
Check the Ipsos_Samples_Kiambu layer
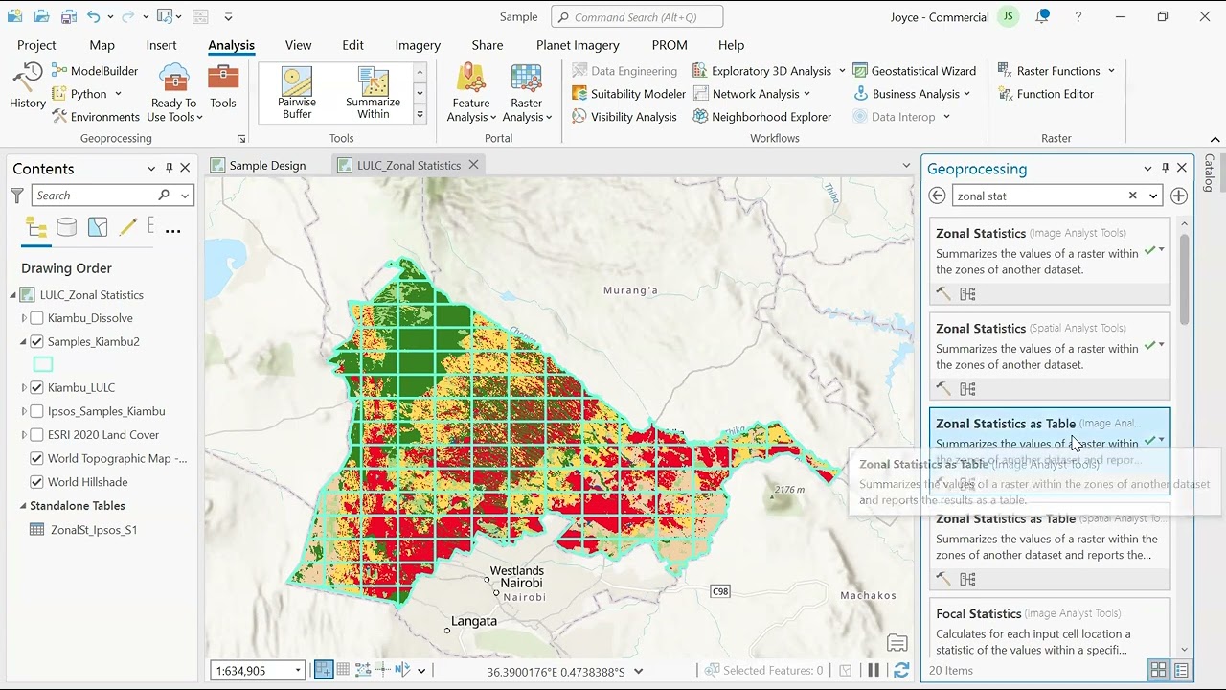pos(37,411)
